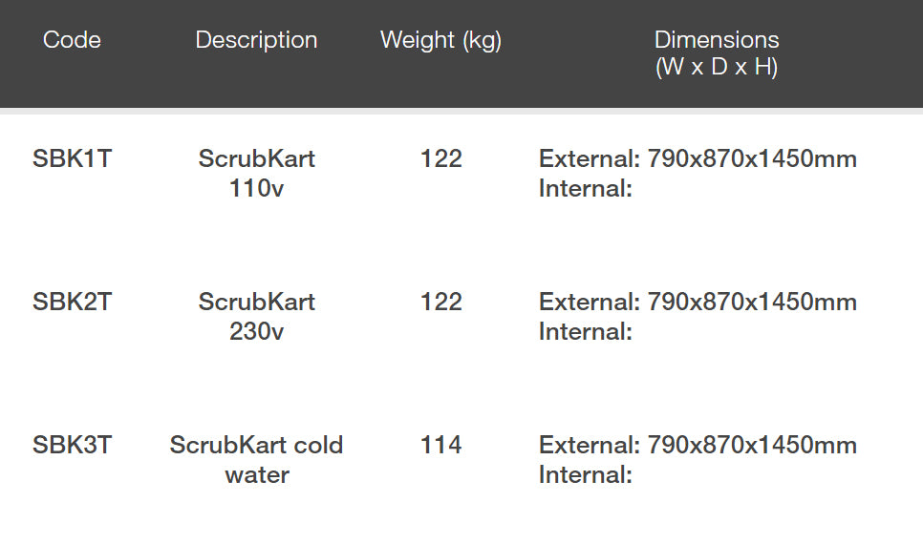Select product code SBK1T
The height and width of the screenshot is (544, 923).
click(72, 158)
